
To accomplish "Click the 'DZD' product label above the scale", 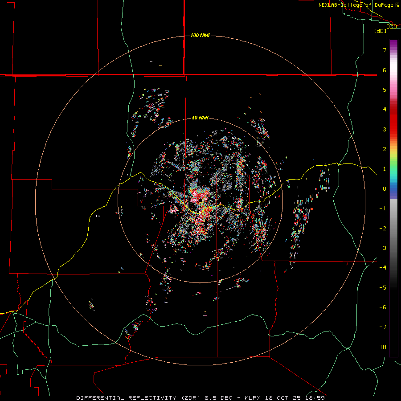I will pyautogui.click(x=392, y=27).
